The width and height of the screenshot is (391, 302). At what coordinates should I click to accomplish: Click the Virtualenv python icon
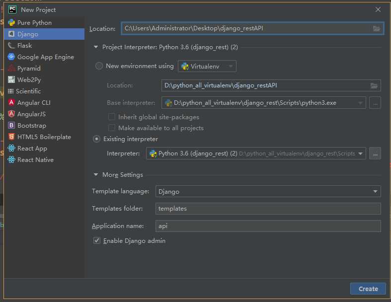pos(185,67)
